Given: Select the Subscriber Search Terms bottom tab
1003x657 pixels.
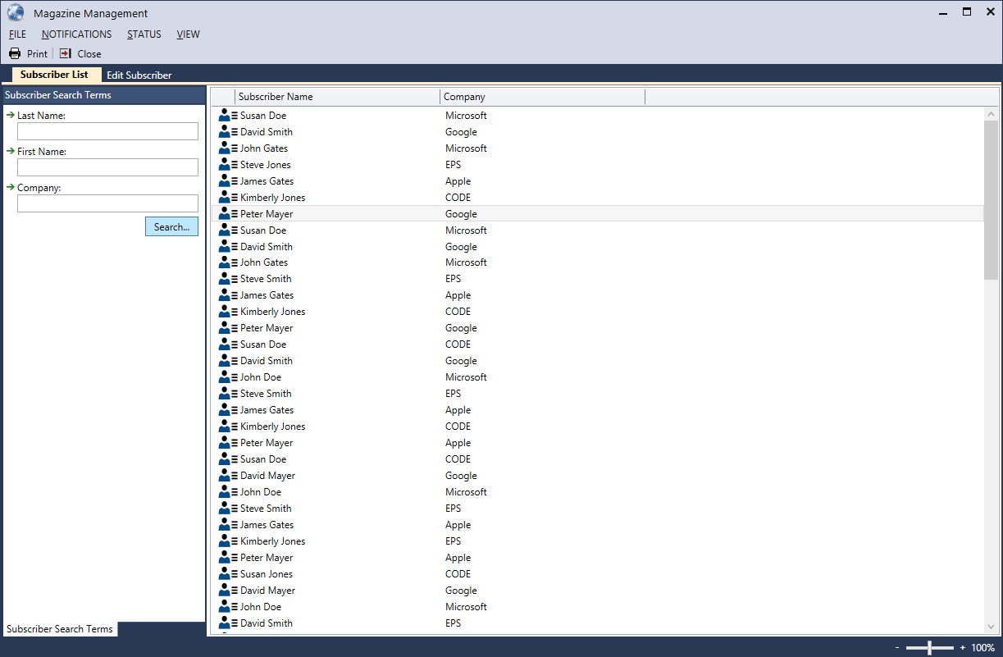Looking at the screenshot, I should [x=60, y=629].
